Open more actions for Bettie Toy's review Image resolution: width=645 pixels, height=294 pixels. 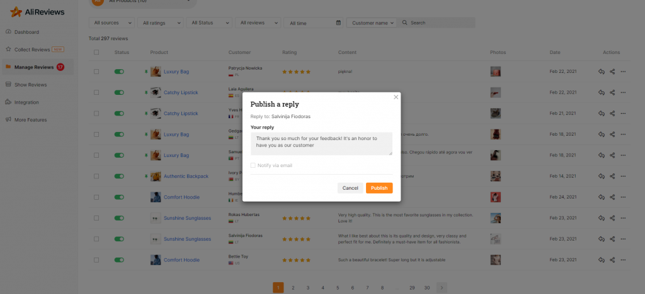pos(623,260)
